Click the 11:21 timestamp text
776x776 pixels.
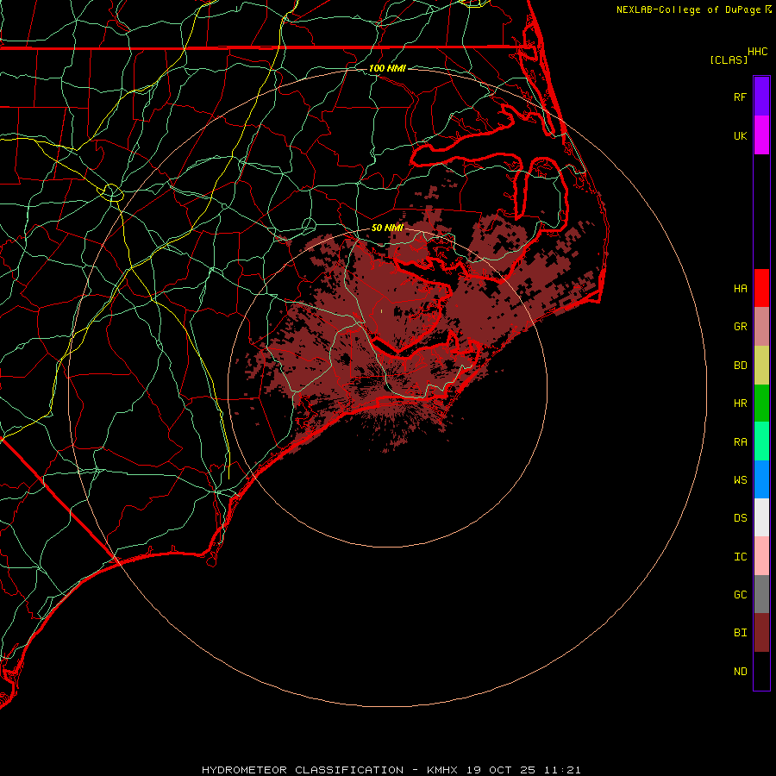click(562, 770)
